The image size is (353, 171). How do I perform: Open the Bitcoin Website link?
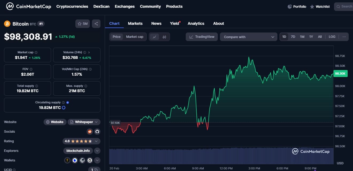(x=55, y=122)
